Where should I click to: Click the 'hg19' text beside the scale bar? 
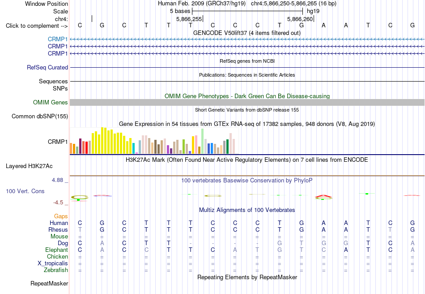(x=313, y=11)
